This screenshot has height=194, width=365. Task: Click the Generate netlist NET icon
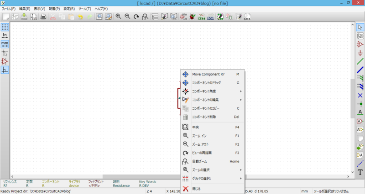(x=201, y=17)
